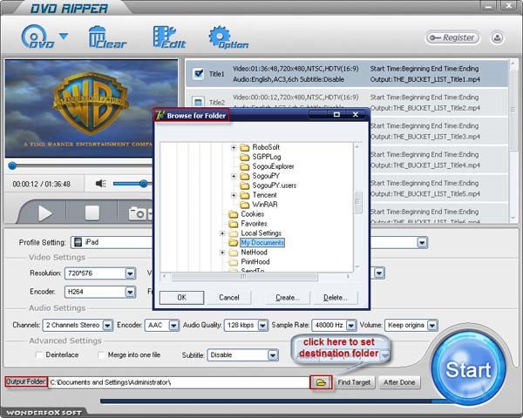The image size is (523, 418).
Task: Stop the video preview
Action: 92,213
